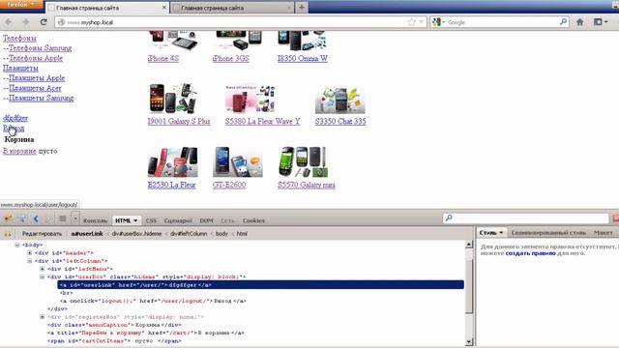Click Firebug panel back arrow
Image resolution: width=619 pixels, height=348 pixels.
coord(36,218)
